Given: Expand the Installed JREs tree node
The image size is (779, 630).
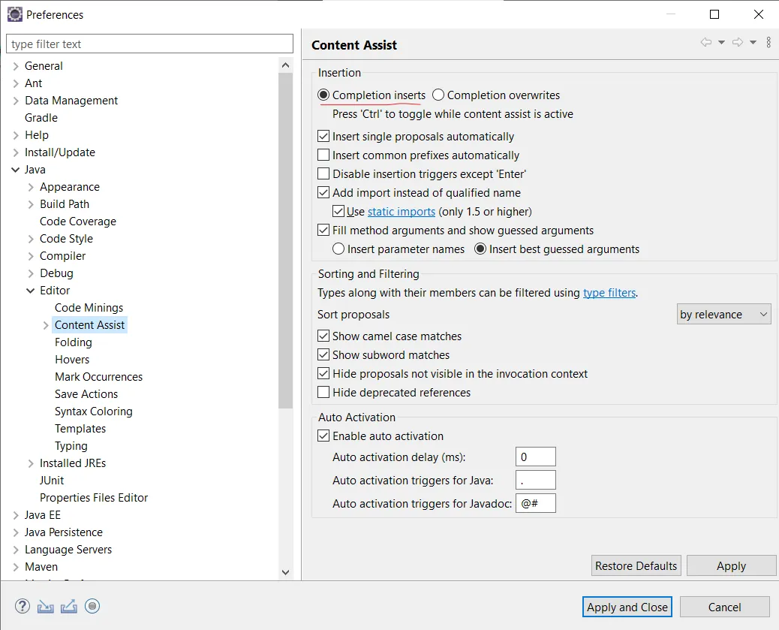Looking at the screenshot, I should [31, 463].
